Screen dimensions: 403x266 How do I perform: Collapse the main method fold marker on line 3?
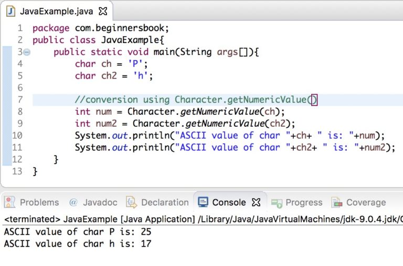pos(27,52)
